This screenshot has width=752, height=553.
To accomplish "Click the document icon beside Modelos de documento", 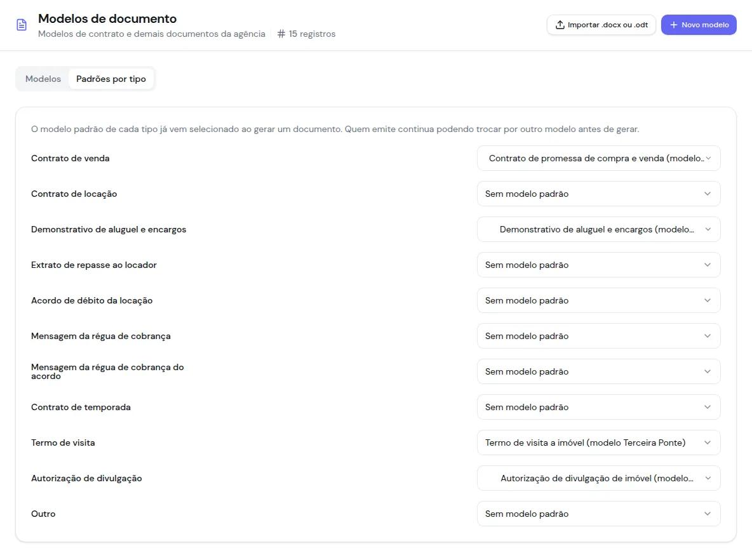I will pos(22,25).
